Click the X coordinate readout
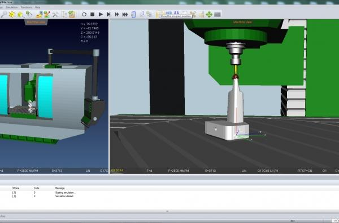Viewport: 339px width, 223px height. pos(89,24)
